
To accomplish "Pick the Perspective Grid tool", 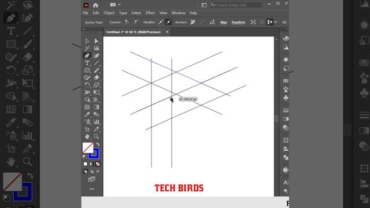I will point(97,99).
